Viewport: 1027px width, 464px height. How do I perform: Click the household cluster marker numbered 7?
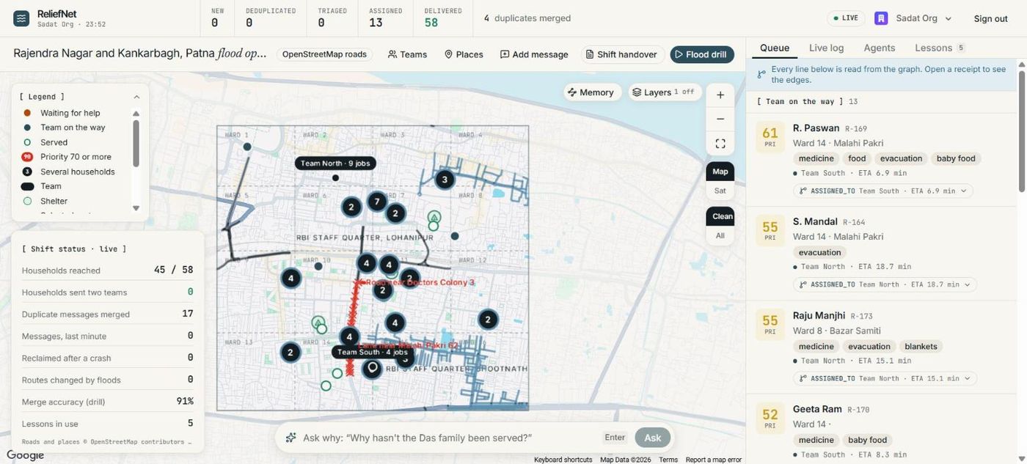pos(377,202)
